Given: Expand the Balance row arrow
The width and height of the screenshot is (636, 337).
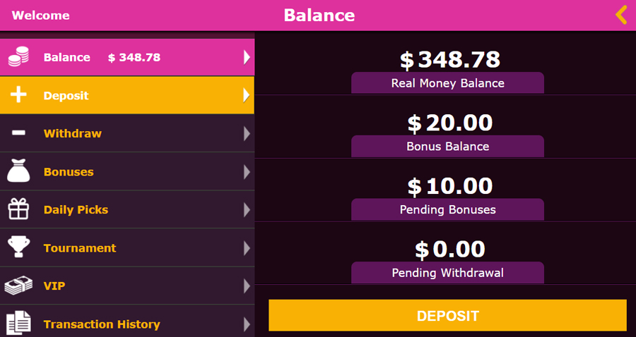Looking at the screenshot, I should [x=247, y=57].
